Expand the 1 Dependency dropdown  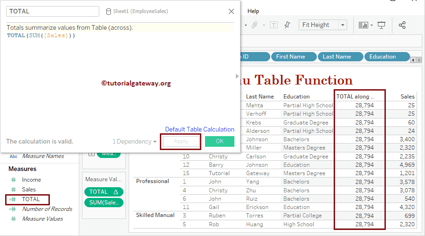click(134, 141)
